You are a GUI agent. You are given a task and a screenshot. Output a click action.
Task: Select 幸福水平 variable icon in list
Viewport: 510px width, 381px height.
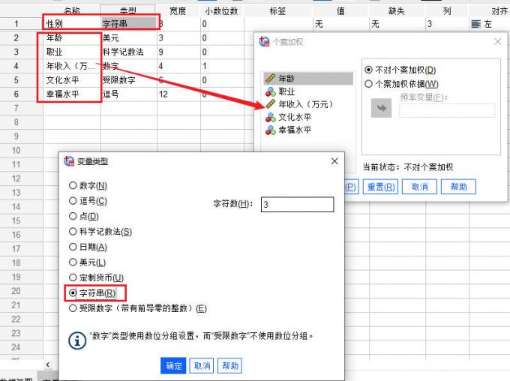[271, 130]
